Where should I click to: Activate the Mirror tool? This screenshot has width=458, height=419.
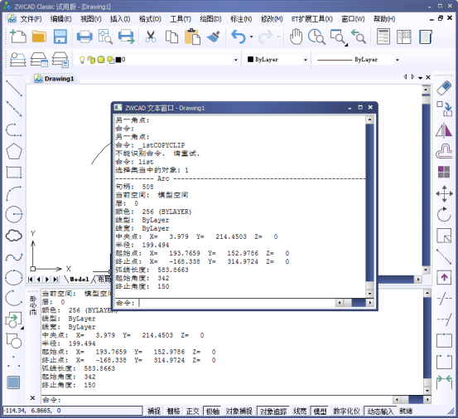tap(444, 130)
